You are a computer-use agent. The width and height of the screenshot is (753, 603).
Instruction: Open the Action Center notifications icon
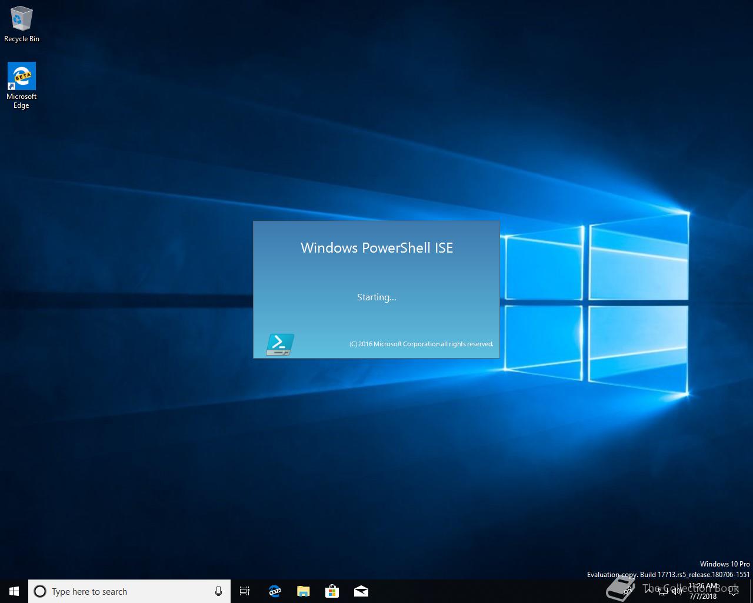[x=733, y=591]
